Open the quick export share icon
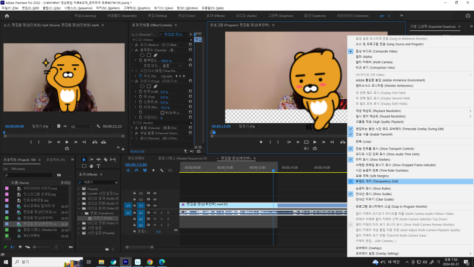The image size is (474, 267). (x=468, y=15)
